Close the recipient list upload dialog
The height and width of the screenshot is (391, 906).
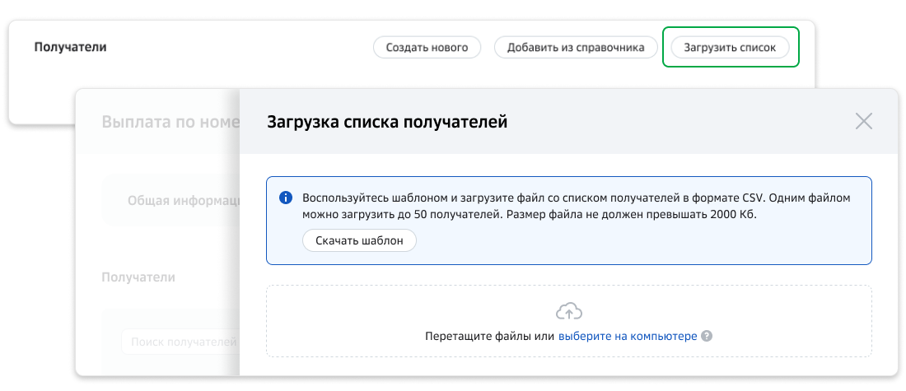(863, 122)
